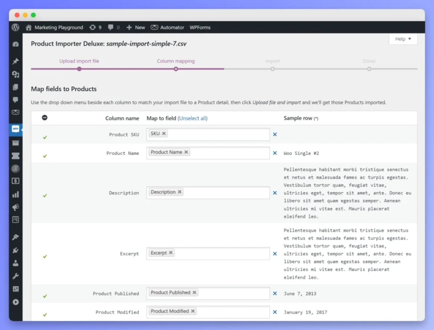434x330 pixels.
Task: Open the WordPress Dashboard icon in sidebar
Action: [15, 44]
